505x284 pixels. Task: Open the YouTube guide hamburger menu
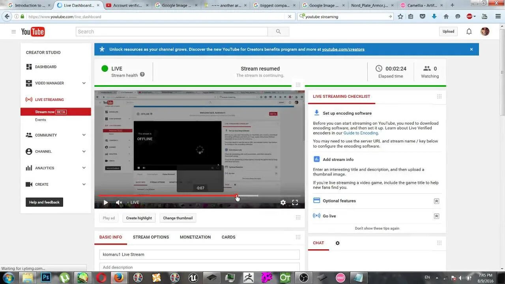tap(13, 32)
